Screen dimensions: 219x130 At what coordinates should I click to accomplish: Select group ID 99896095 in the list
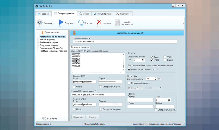(x=76, y=66)
